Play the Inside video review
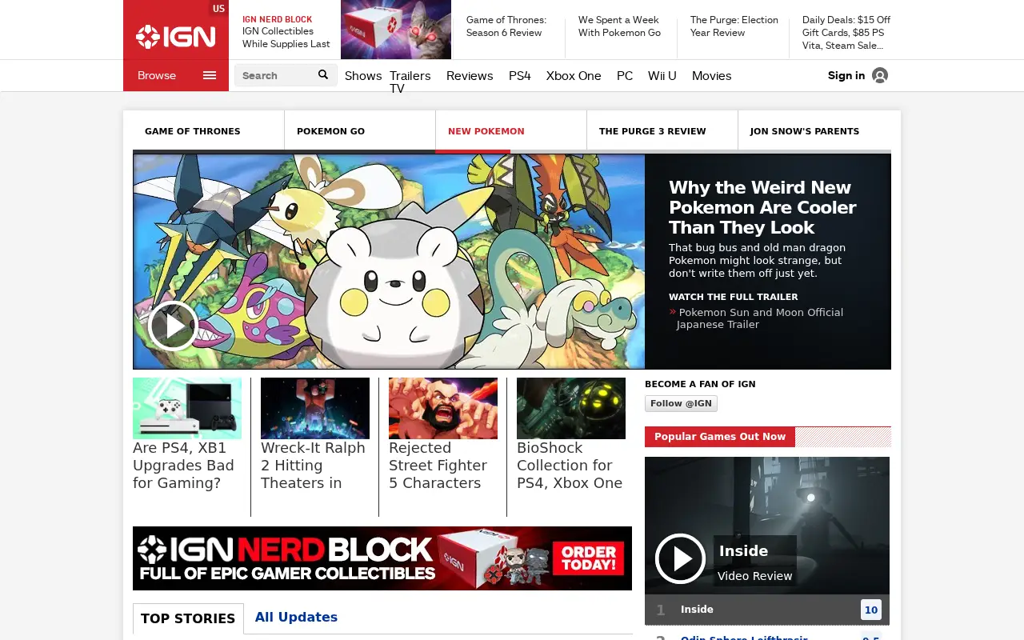Image resolution: width=1024 pixels, height=640 pixels. [x=680, y=558]
